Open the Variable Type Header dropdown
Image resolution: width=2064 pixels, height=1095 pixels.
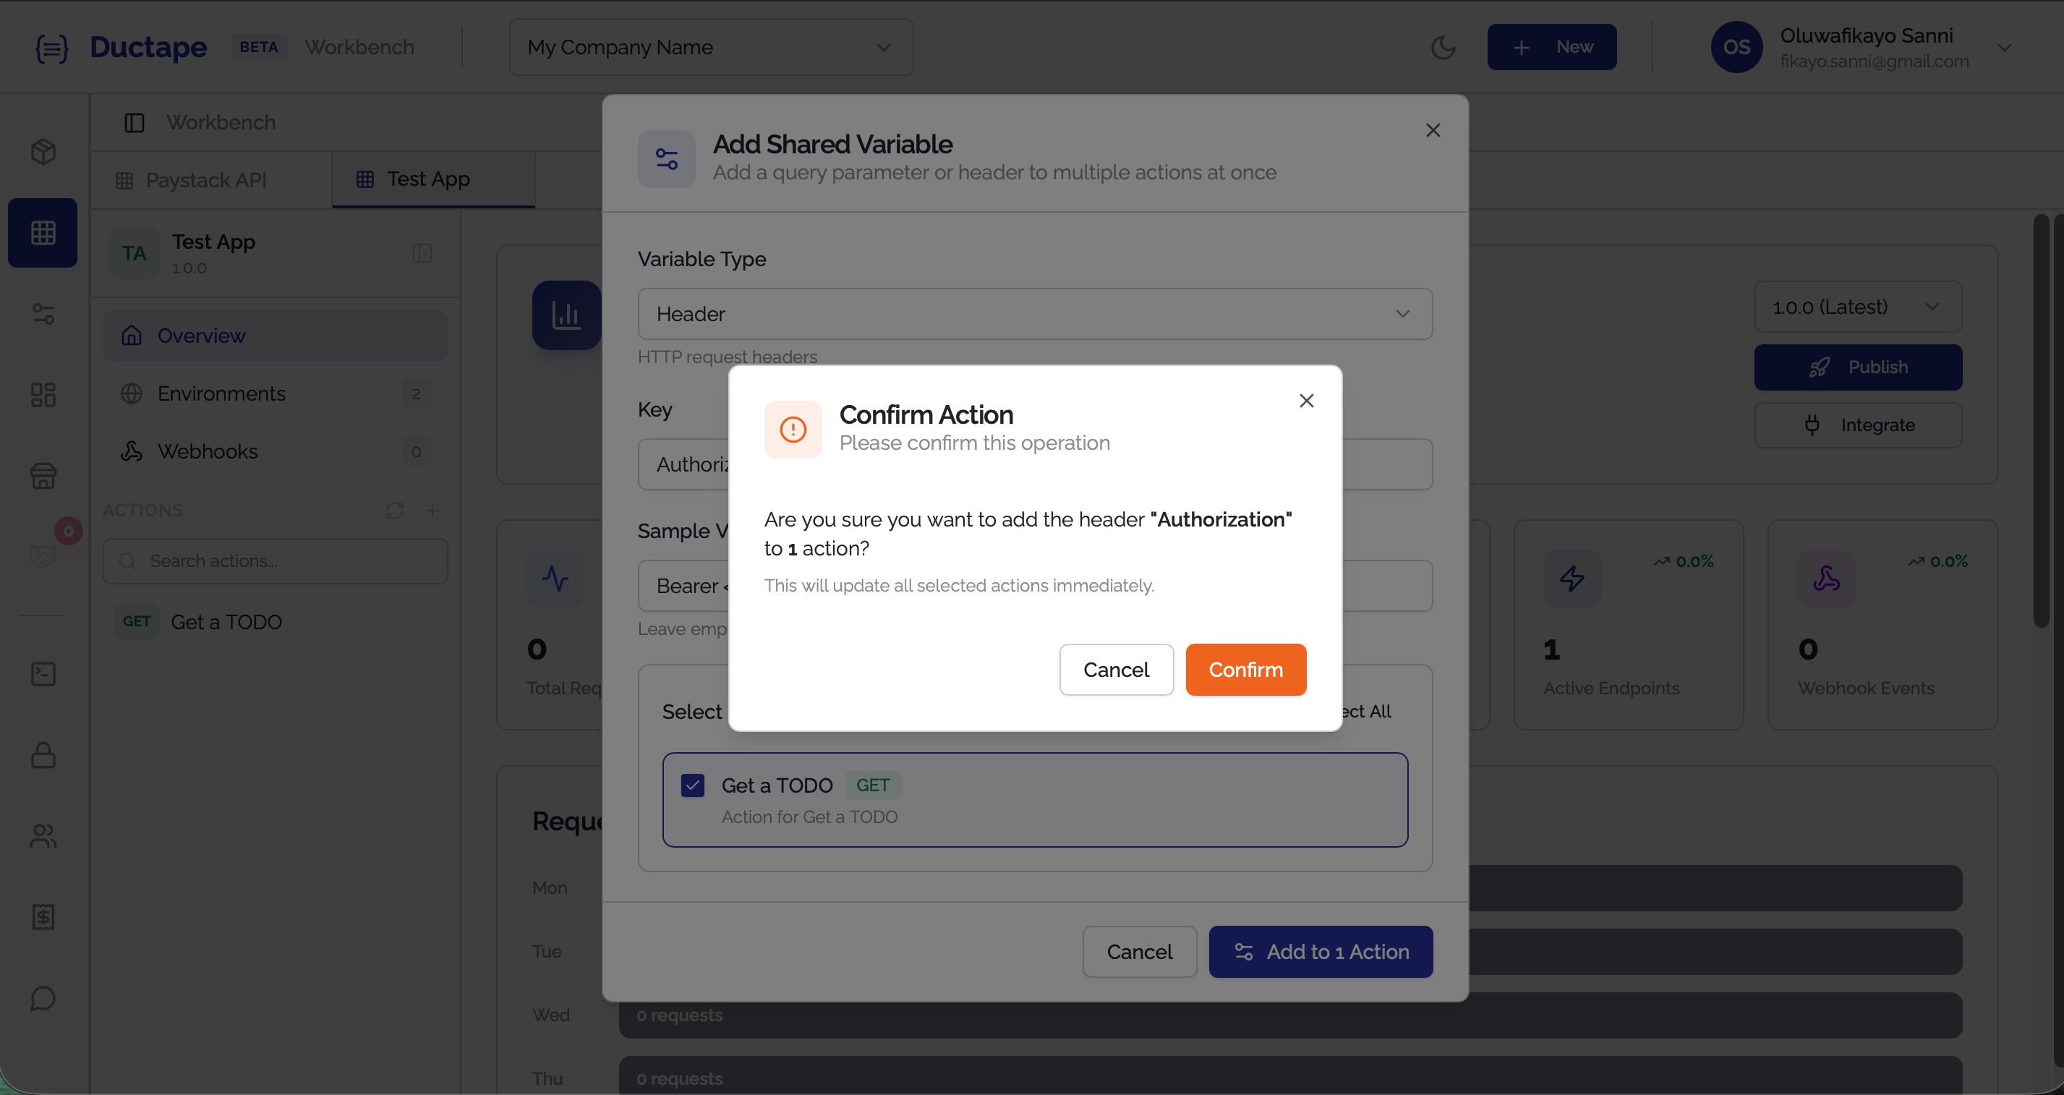1034,313
